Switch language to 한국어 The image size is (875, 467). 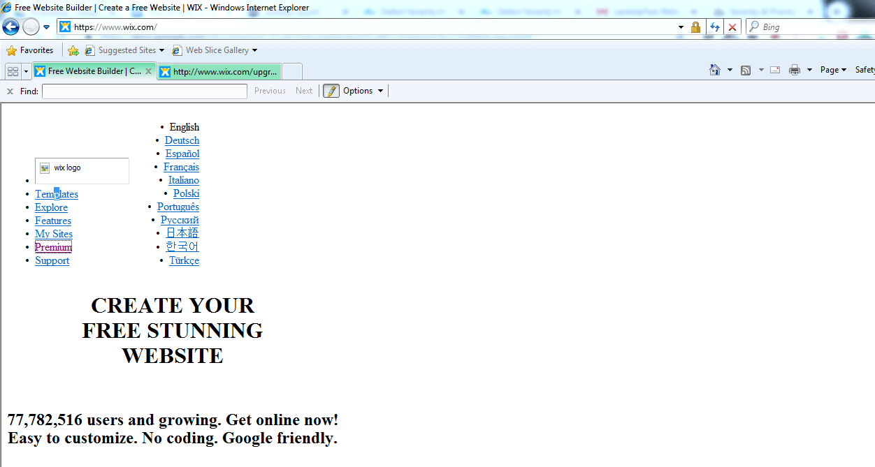pos(182,246)
